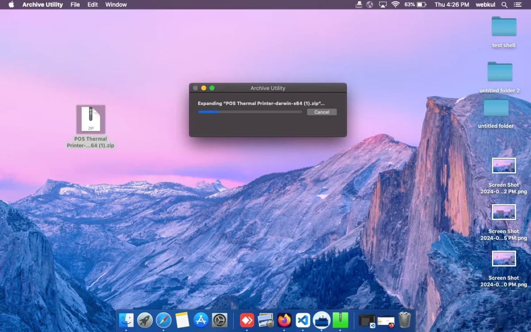Expand the battery 63% status menu
The image size is (531, 332).
click(415, 4)
